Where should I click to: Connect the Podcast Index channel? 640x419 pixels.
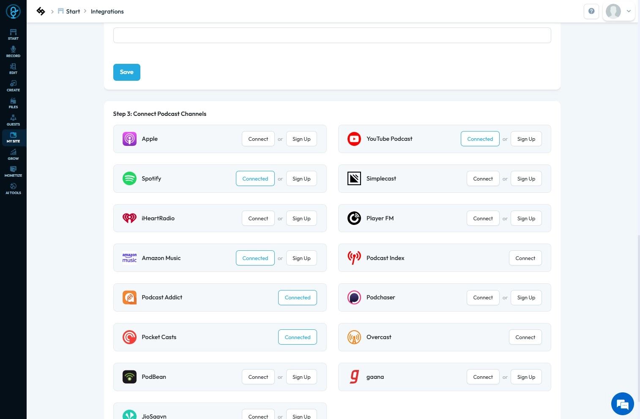(x=525, y=258)
